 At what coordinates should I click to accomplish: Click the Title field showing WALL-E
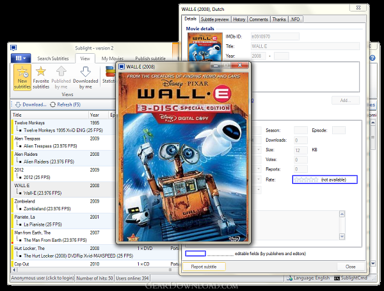click(x=305, y=46)
